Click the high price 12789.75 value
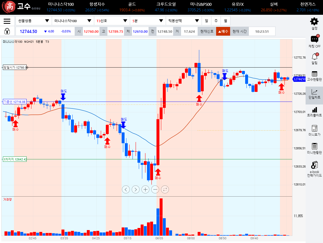 click(x=116, y=31)
